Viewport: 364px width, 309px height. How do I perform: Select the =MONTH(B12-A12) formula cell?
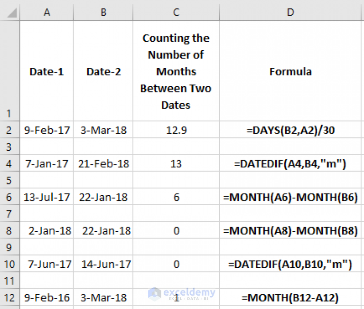point(290,298)
